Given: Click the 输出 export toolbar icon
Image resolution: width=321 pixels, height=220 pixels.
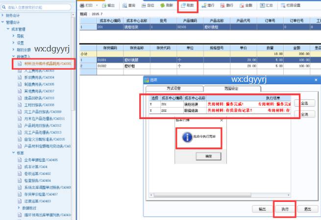Looking at the screenshot, I should point(104,5).
